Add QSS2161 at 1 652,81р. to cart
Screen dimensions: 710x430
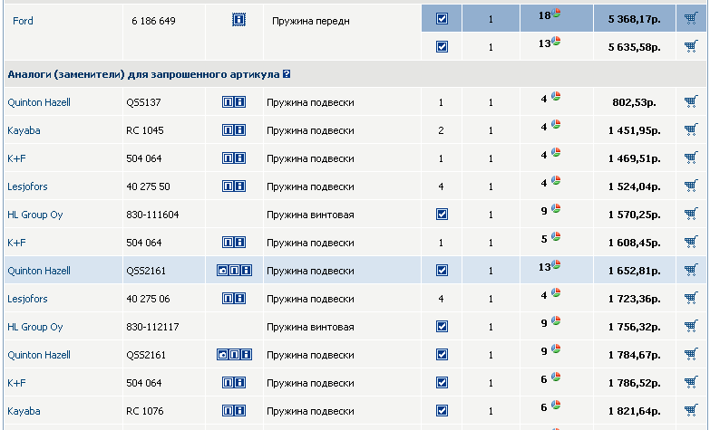[691, 270]
